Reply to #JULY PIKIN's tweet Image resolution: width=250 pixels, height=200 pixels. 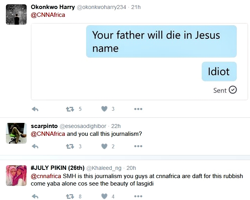point(34,196)
